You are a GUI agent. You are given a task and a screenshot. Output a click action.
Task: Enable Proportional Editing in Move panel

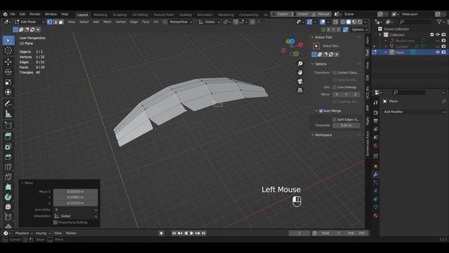click(55, 222)
